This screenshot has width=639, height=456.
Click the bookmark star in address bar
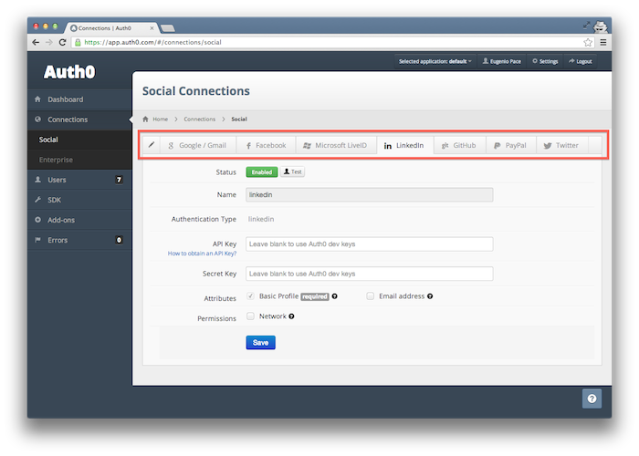(588, 42)
